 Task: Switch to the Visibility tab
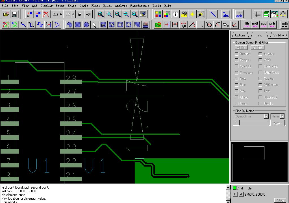point(278,35)
